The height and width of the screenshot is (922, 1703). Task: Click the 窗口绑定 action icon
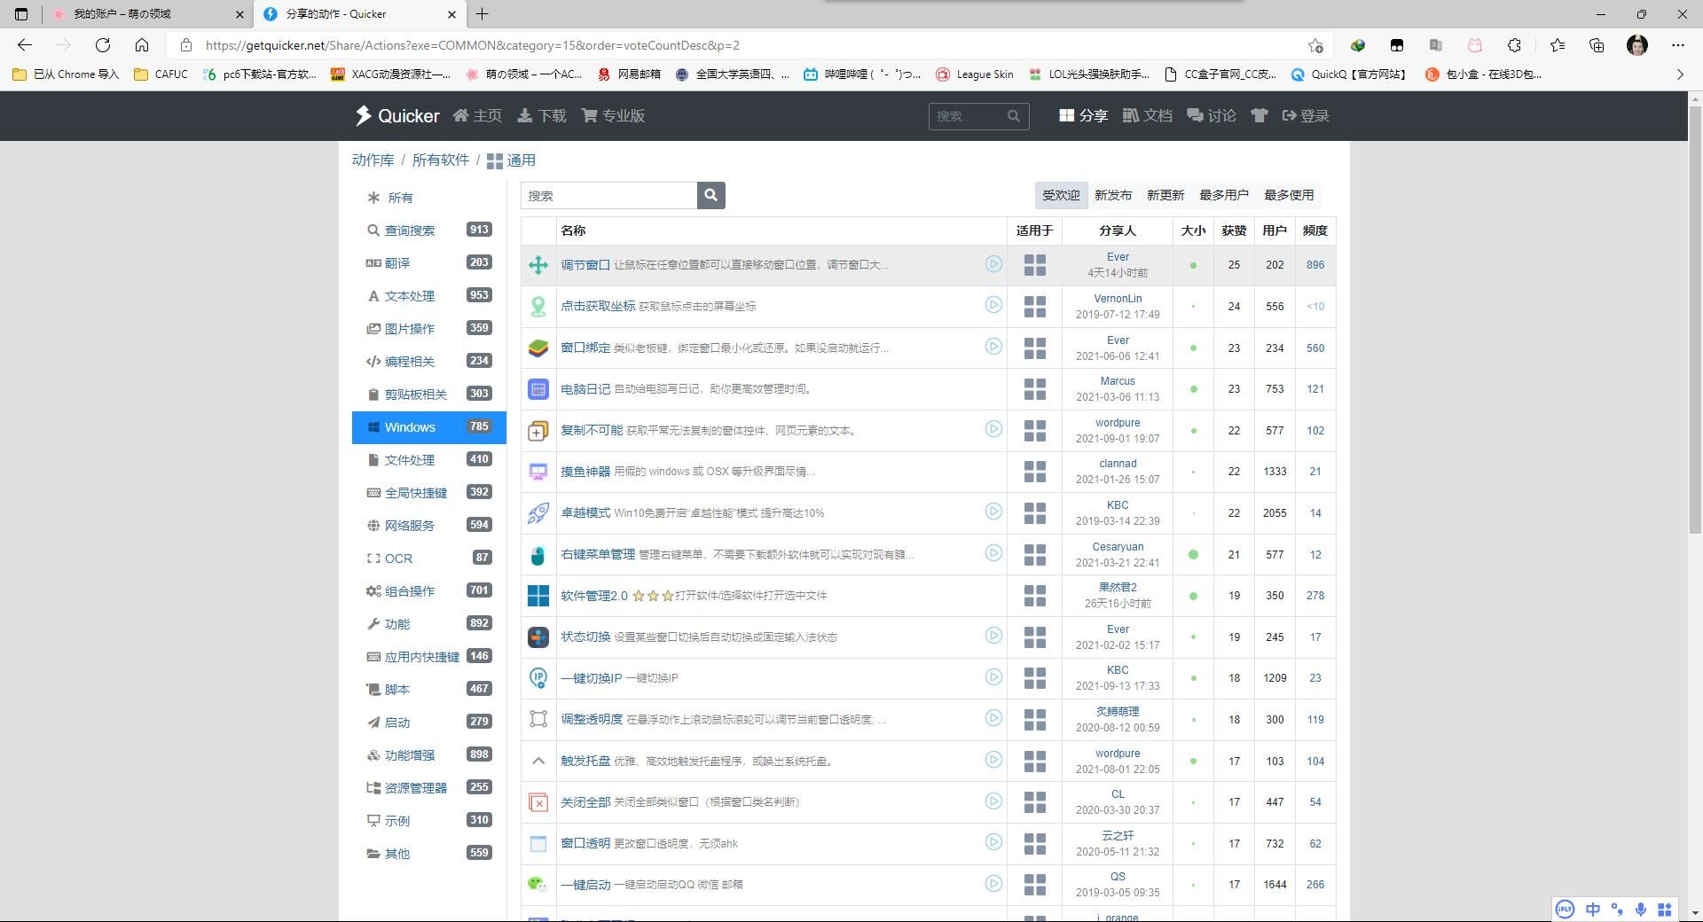point(538,348)
